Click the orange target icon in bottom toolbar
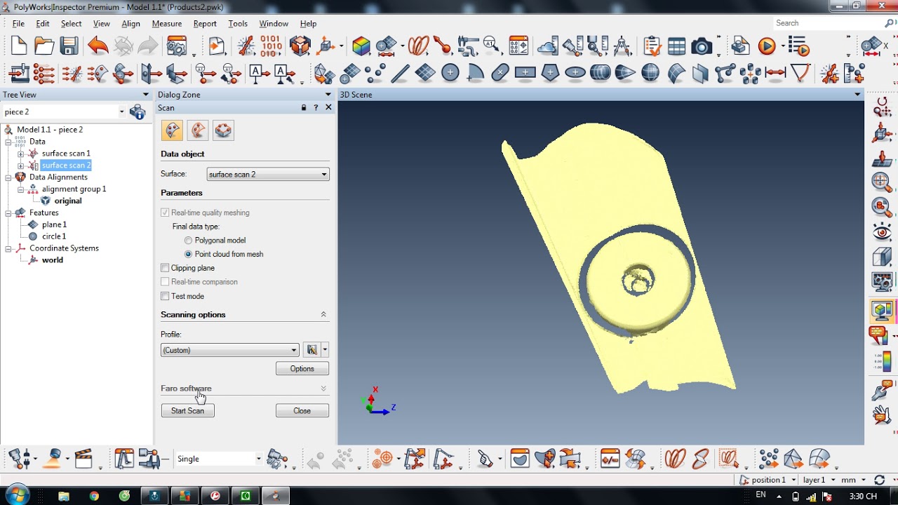Image resolution: width=898 pixels, height=505 pixels. 382,459
